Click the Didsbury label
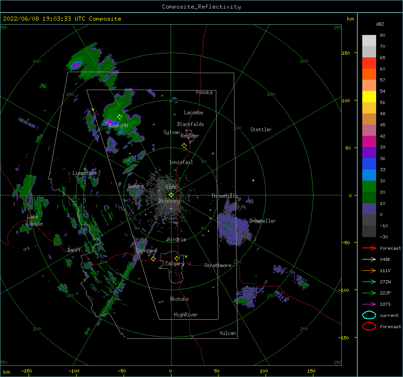403x377 pixels. 169,201
